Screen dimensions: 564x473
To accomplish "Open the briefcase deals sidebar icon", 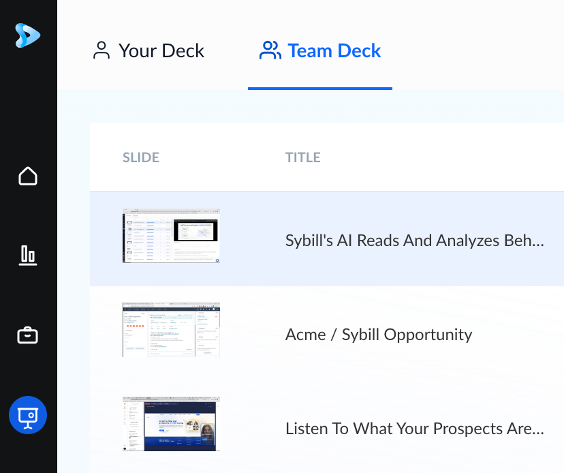I will coord(28,335).
